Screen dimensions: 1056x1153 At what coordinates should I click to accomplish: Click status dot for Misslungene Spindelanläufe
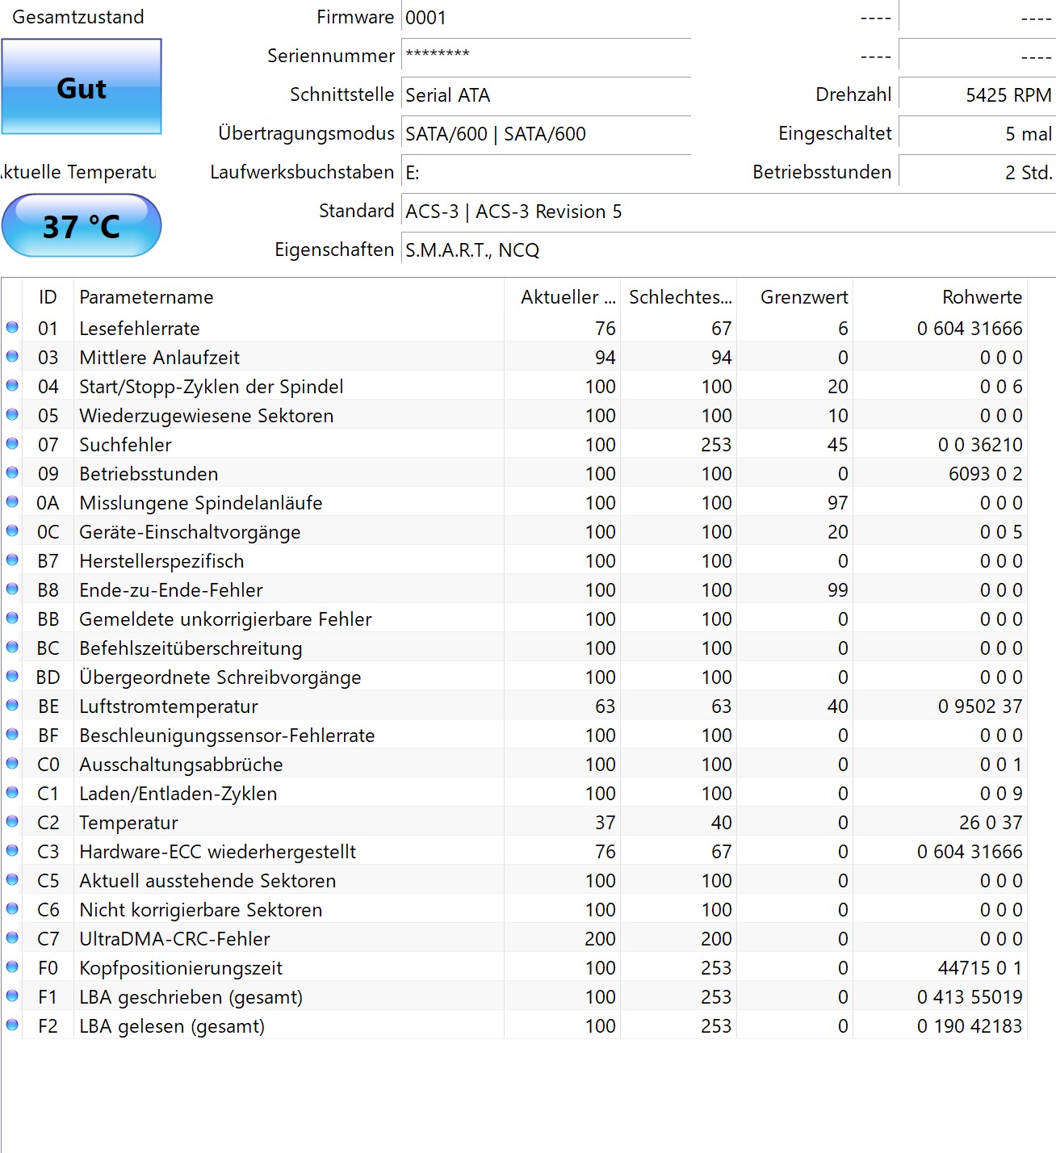(x=12, y=501)
